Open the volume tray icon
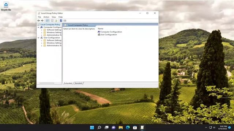 214,128
